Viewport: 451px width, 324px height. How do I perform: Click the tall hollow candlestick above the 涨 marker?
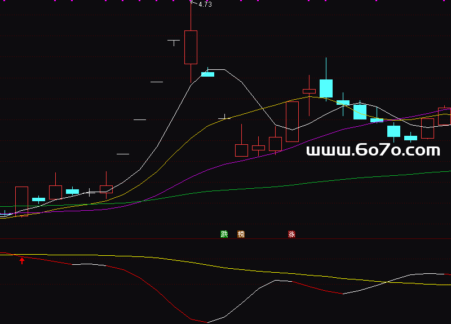point(292,121)
